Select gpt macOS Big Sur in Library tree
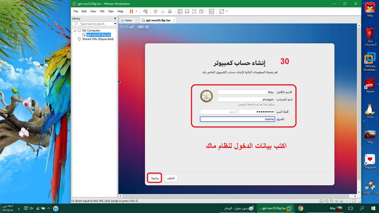379x213 pixels. pos(99,35)
